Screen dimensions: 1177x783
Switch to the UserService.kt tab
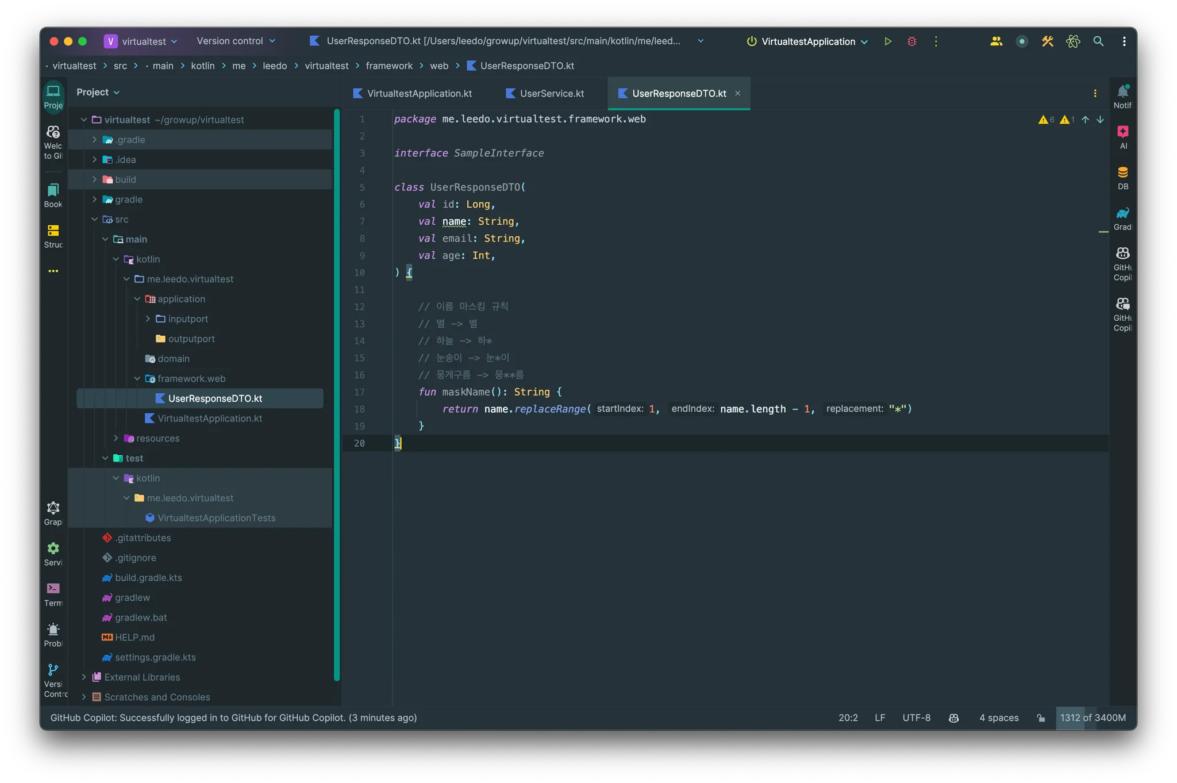(x=545, y=93)
